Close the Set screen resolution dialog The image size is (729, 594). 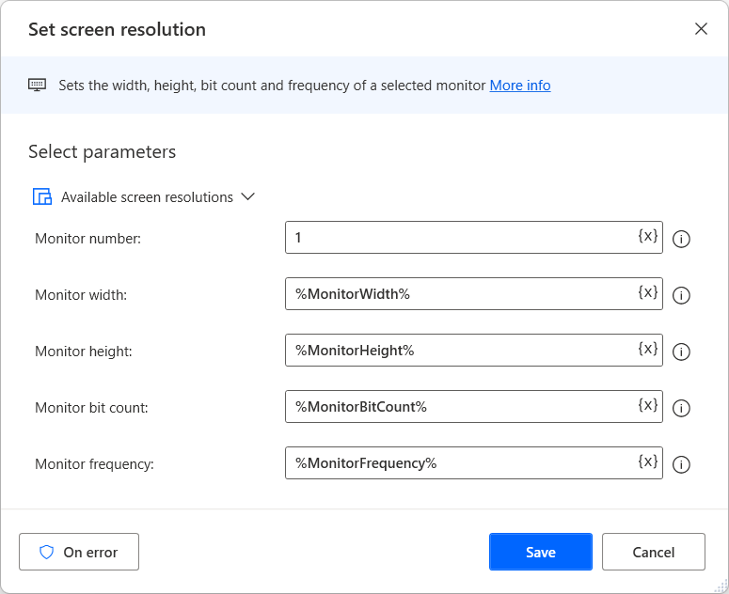coord(701,29)
